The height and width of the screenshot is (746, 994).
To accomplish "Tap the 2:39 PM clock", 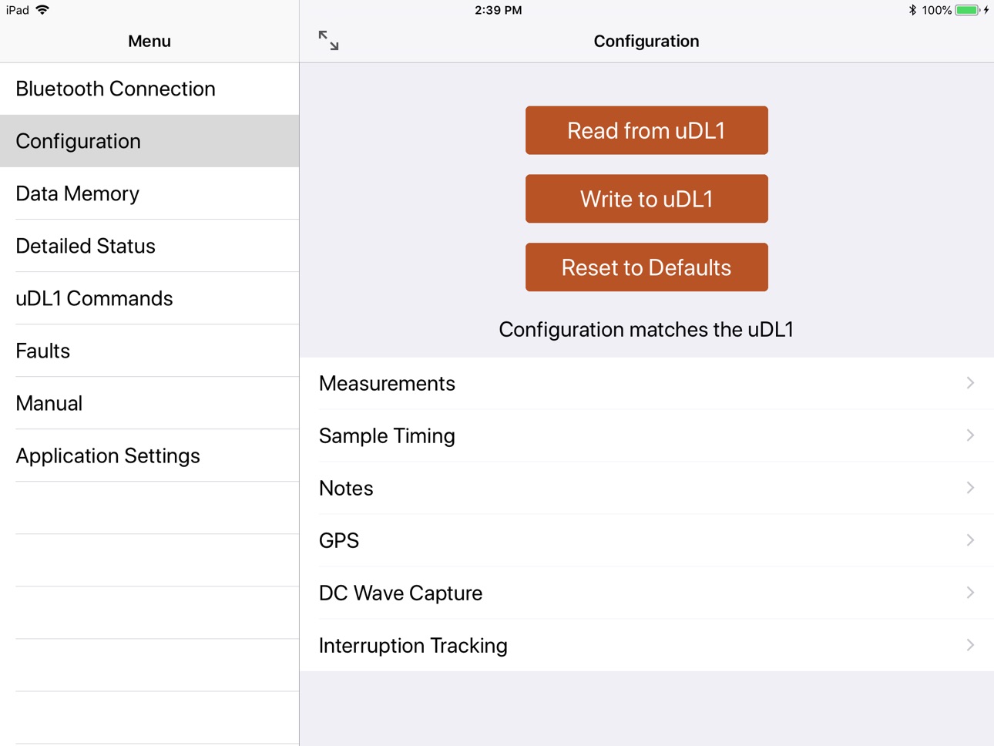I will coord(498,10).
